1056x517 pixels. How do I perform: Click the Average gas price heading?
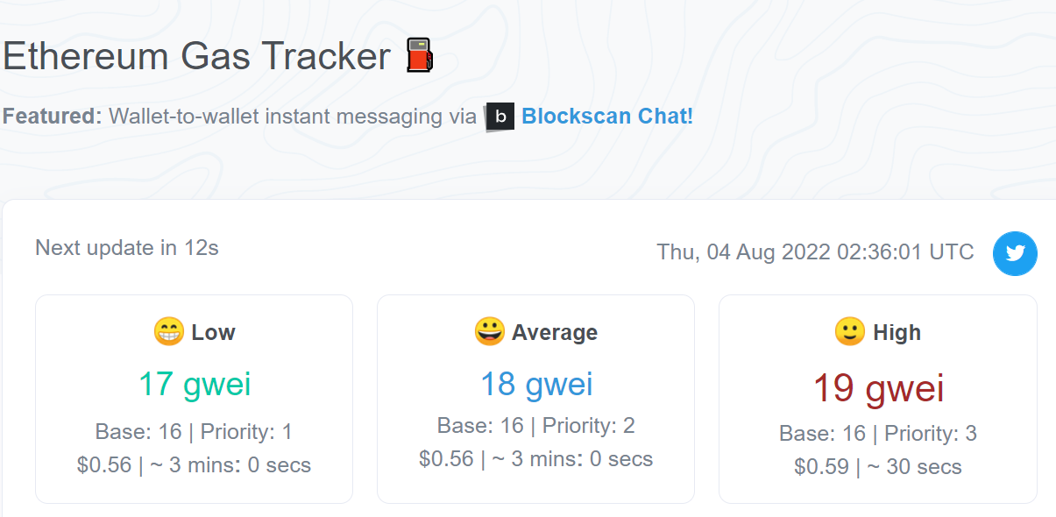pos(555,333)
